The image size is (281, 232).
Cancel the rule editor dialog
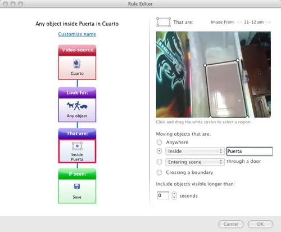[231, 224]
